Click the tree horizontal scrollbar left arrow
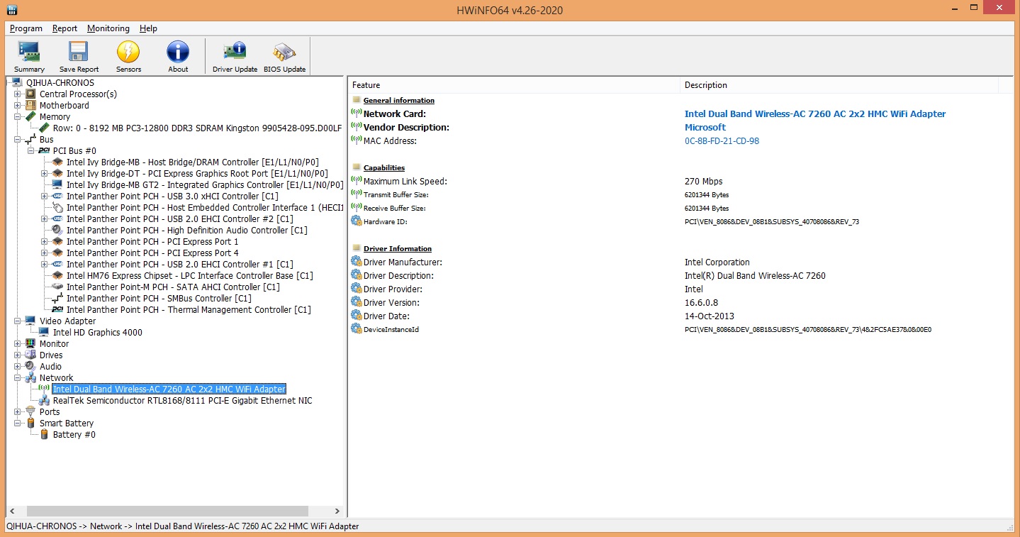 11,511
